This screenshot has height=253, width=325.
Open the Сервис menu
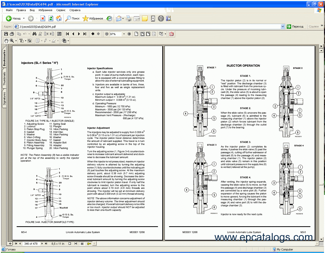[61, 10]
